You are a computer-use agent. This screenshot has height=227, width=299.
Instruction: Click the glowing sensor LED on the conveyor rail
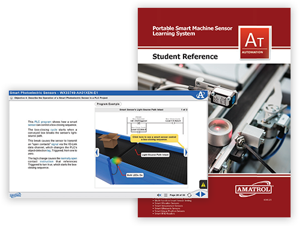(x=116, y=161)
